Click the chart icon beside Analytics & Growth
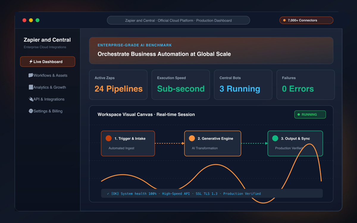Viewport: 357px width, 223px height. point(31,87)
